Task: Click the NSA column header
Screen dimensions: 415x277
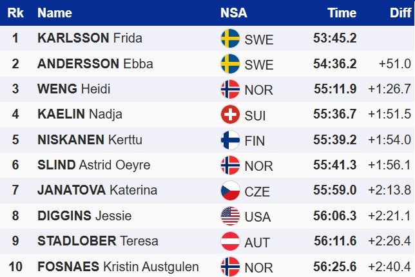Action: [233, 13]
